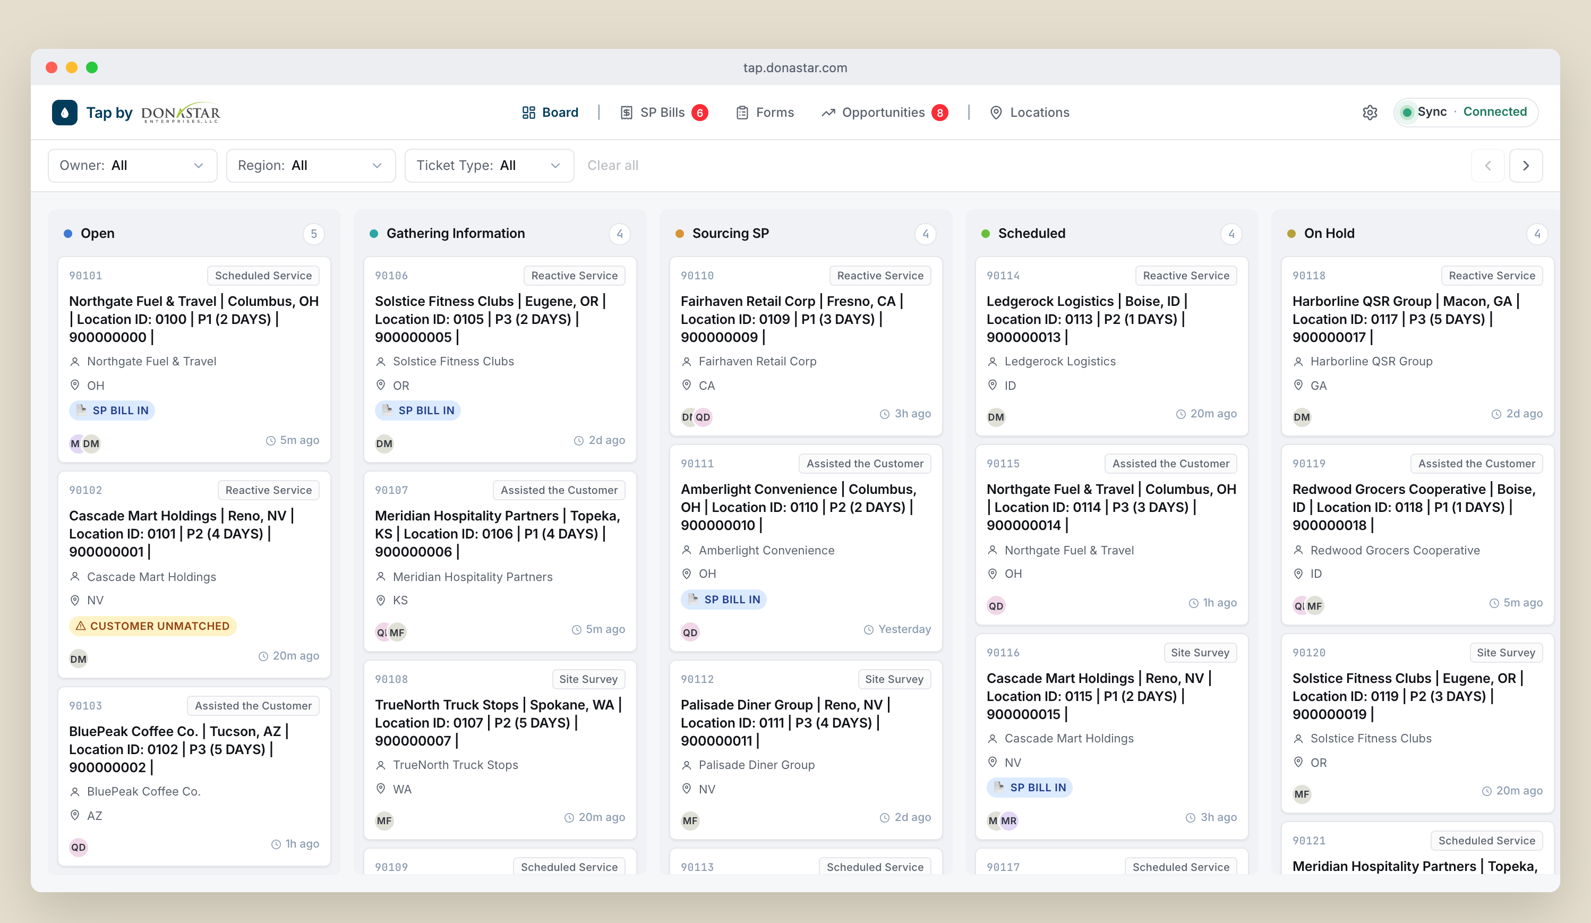Open ticket 90110 Fairhaven Retail Corp title

click(793, 319)
